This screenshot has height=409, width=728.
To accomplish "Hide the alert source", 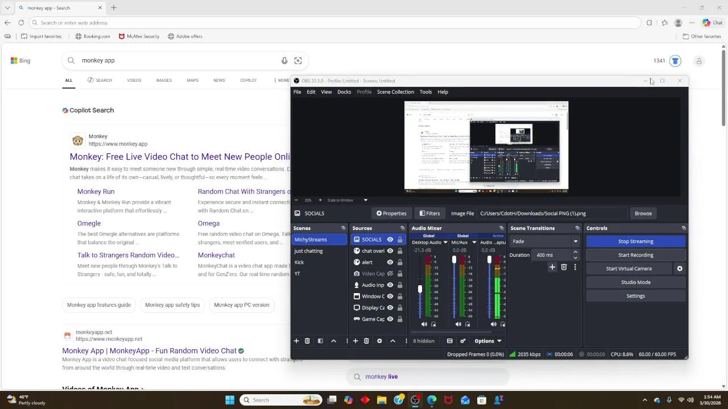I will click(x=390, y=262).
